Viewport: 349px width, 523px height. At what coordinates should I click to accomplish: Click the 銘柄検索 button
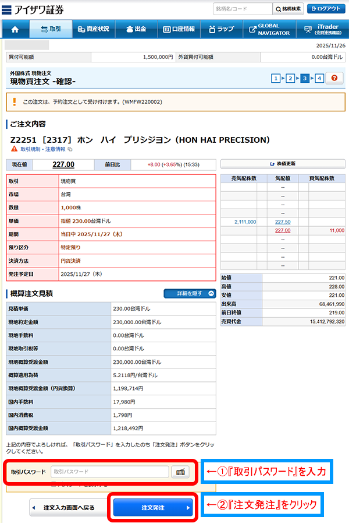288,9
